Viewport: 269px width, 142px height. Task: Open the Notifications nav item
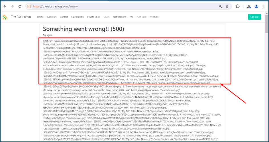click(x=119, y=17)
